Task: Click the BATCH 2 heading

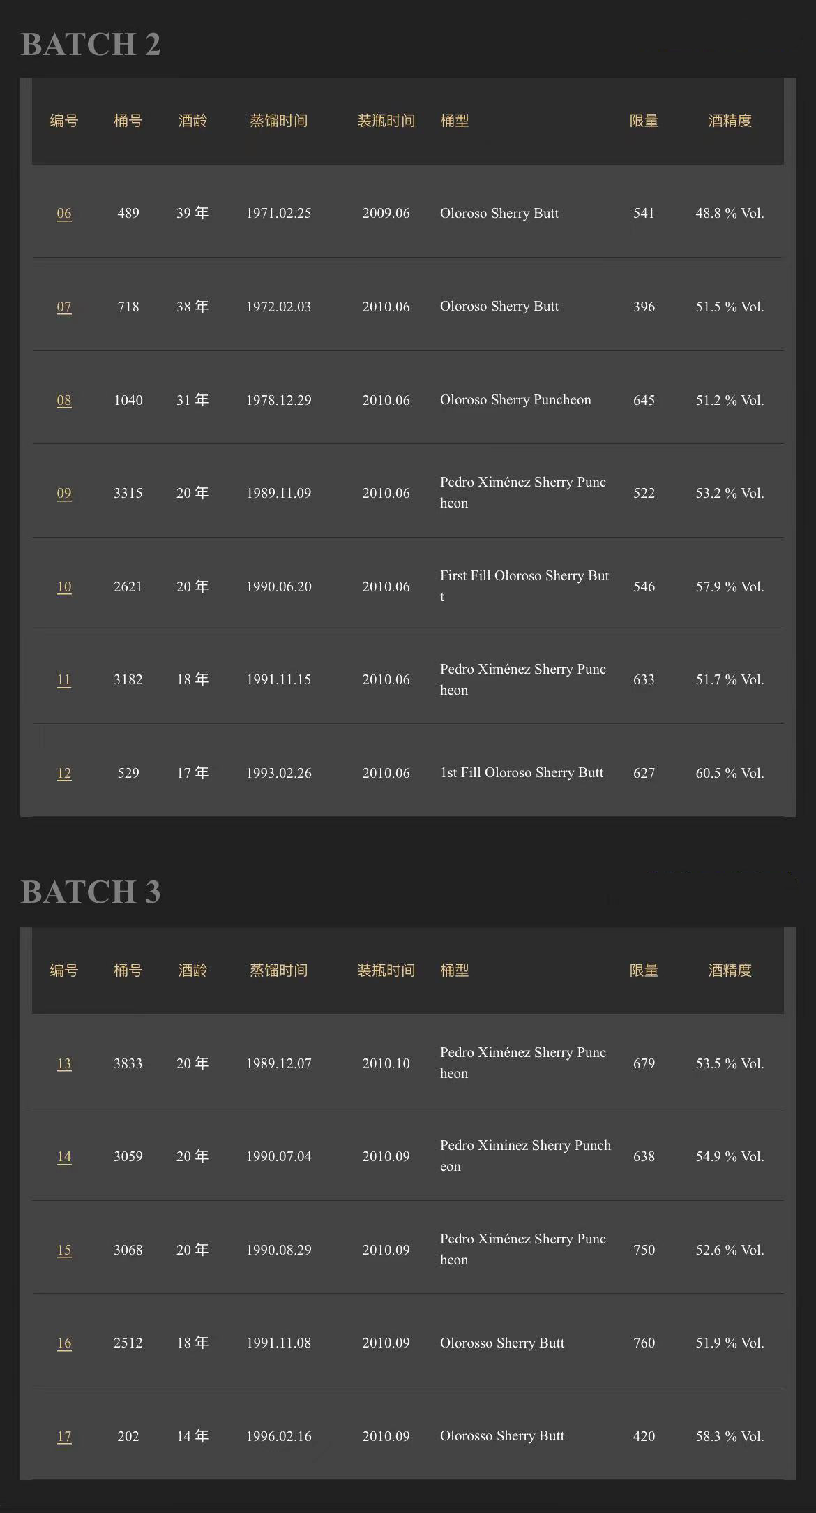Action: pos(91,45)
